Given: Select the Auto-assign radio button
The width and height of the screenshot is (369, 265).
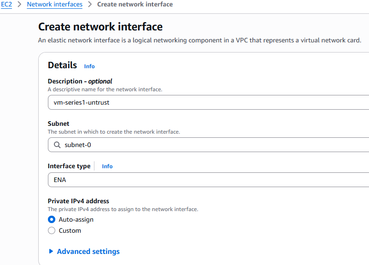Looking at the screenshot, I should pos(52,219).
